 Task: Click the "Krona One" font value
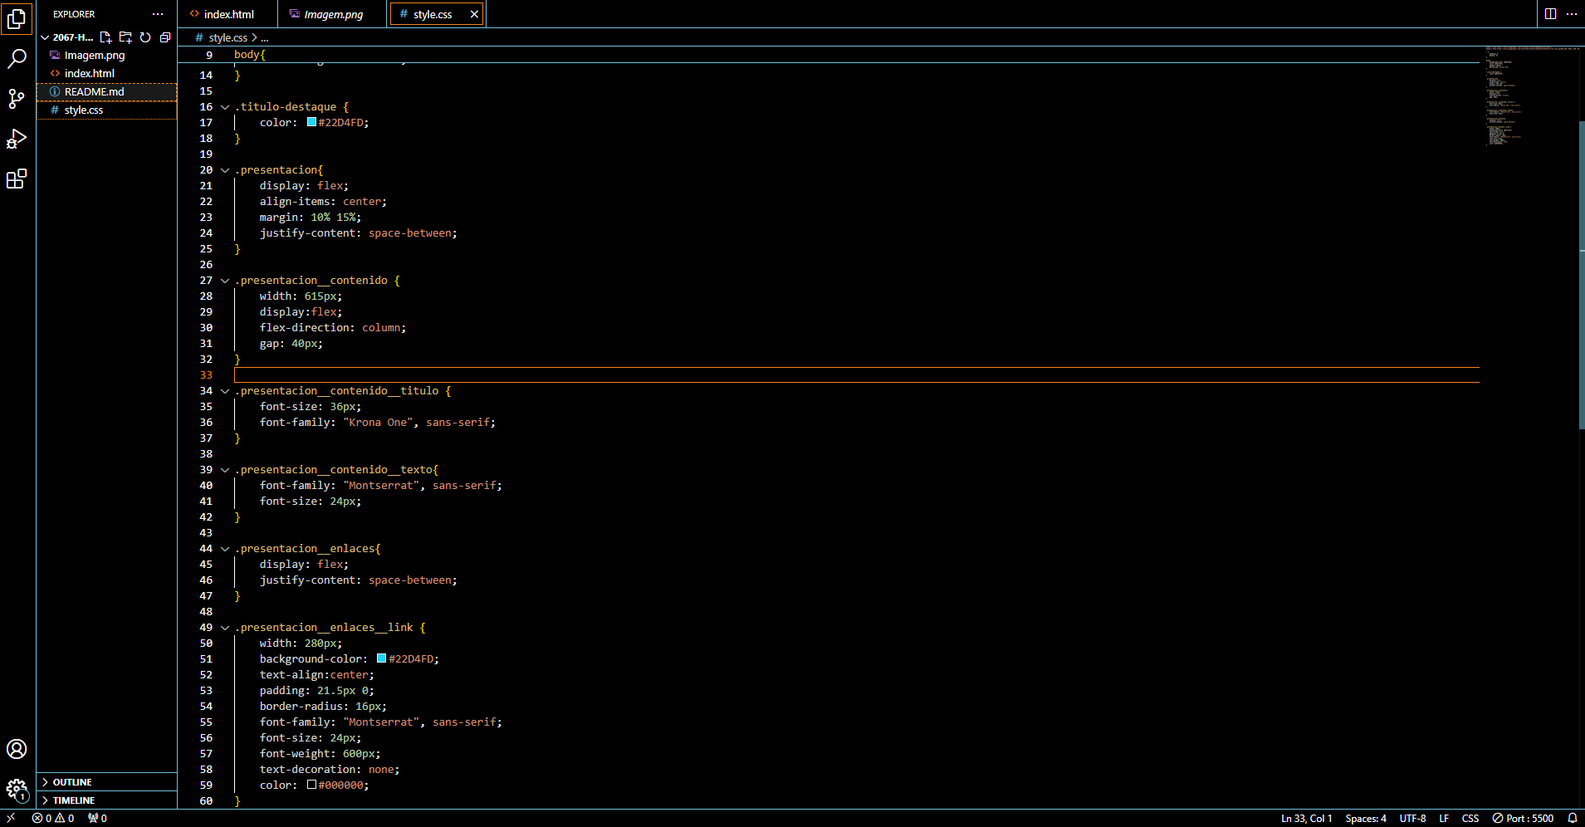tap(378, 423)
